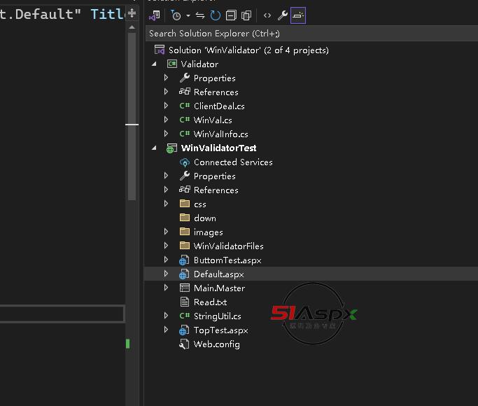Image resolution: width=478 pixels, height=406 pixels.
Task: Select the ClientDeal.cs file
Action: tap(219, 106)
